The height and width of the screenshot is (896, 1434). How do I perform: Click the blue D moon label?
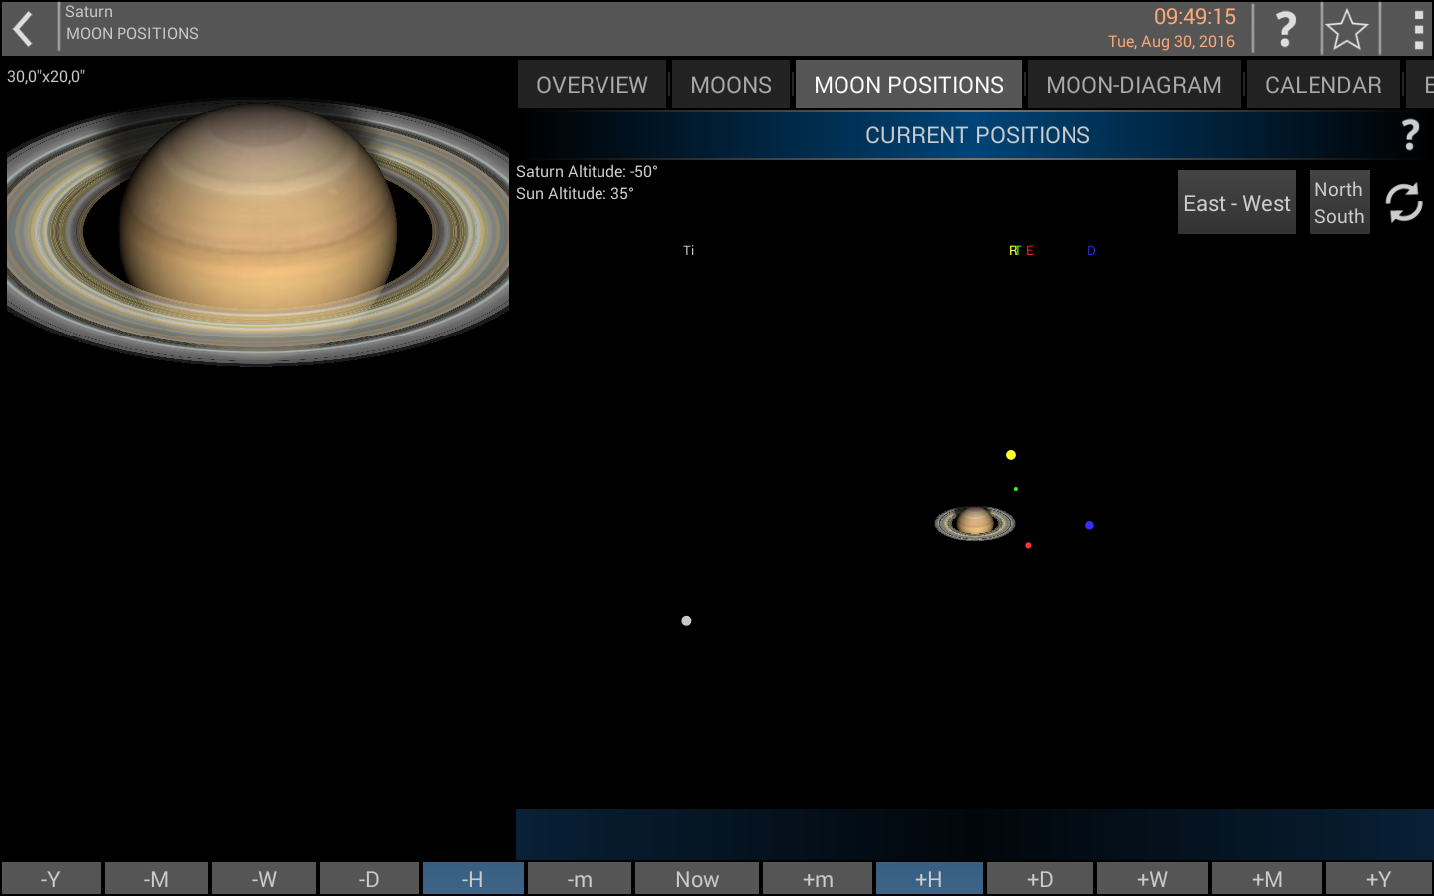pos(1091,251)
